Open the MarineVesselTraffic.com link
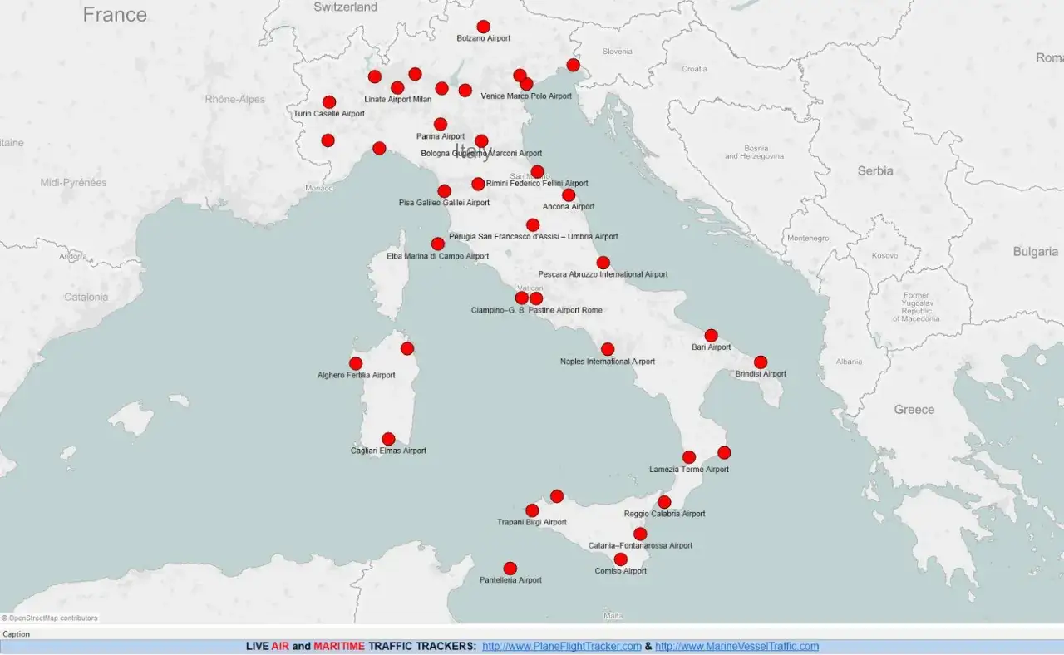Image resolution: width=1064 pixels, height=655 pixels. pyautogui.click(x=738, y=646)
